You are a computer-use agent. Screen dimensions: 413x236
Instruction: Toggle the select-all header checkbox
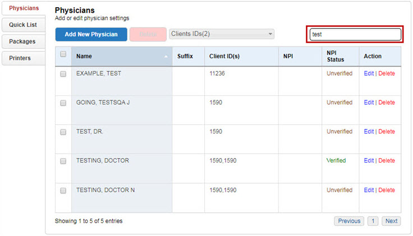click(x=63, y=54)
